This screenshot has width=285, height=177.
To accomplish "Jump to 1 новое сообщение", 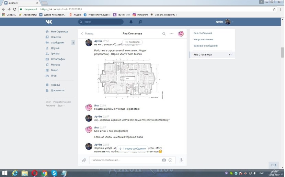I will pos(132,149).
